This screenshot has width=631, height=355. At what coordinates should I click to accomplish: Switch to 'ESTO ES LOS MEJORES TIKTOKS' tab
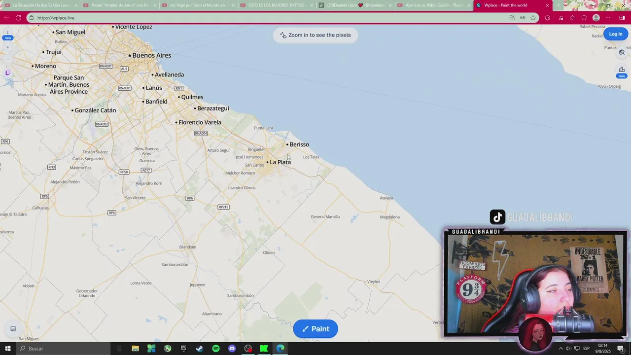276,5
